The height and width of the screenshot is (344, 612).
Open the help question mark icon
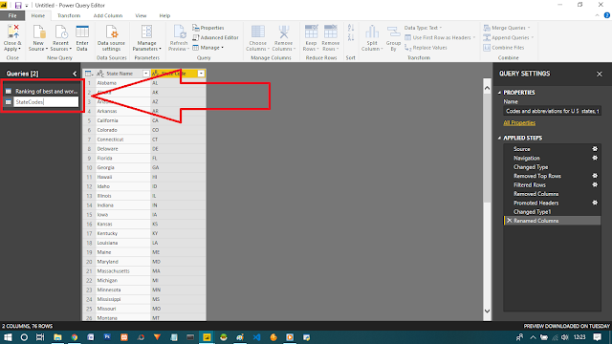coord(607,15)
